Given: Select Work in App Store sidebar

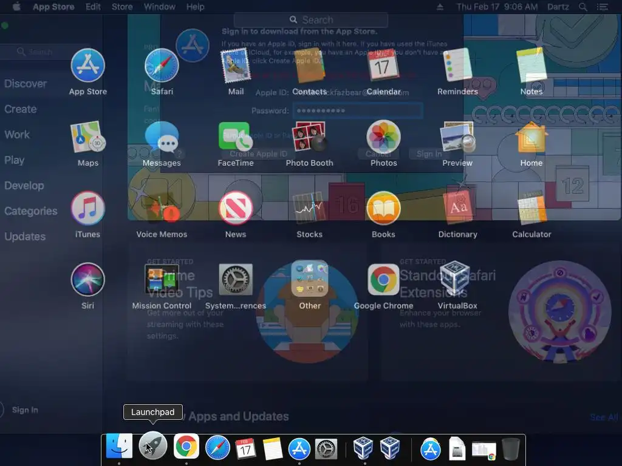Looking at the screenshot, I should 16,134.
